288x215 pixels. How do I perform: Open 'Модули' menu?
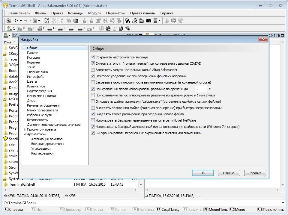tap(95, 13)
